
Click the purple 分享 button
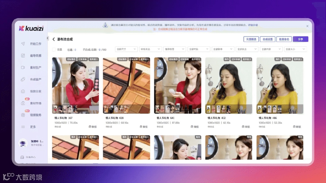coord(300,39)
